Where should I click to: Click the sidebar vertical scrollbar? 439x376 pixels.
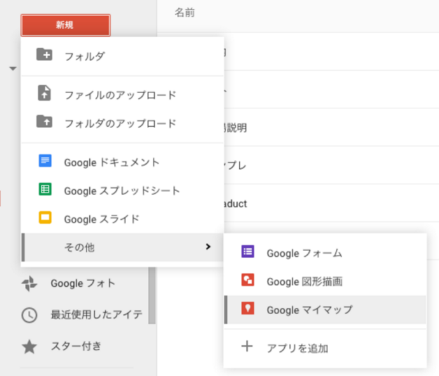pyautogui.click(x=152, y=295)
